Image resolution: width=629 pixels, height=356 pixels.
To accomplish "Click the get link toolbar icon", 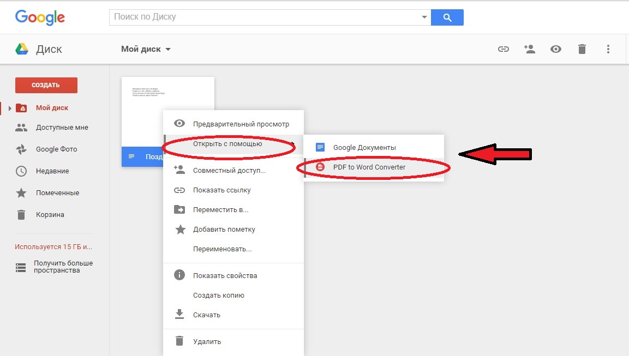I will (x=504, y=49).
